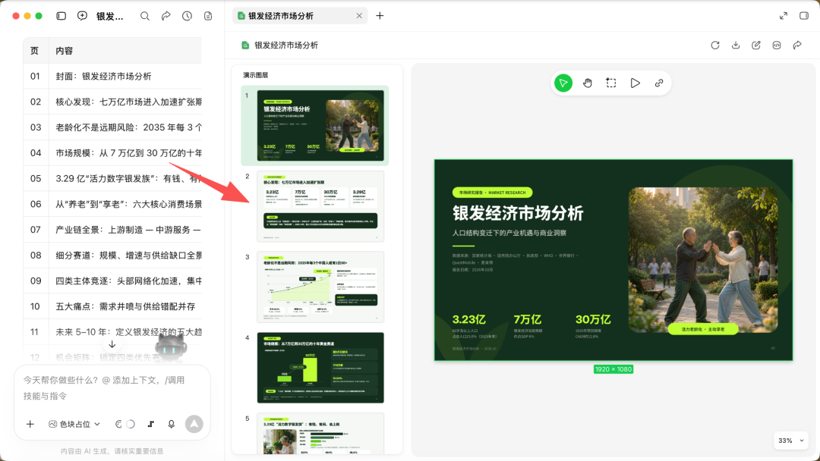Jump to latest message with the down arrow
Viewport: 820px width, 461px height.
pyautogui.click(x=112, y=344)
